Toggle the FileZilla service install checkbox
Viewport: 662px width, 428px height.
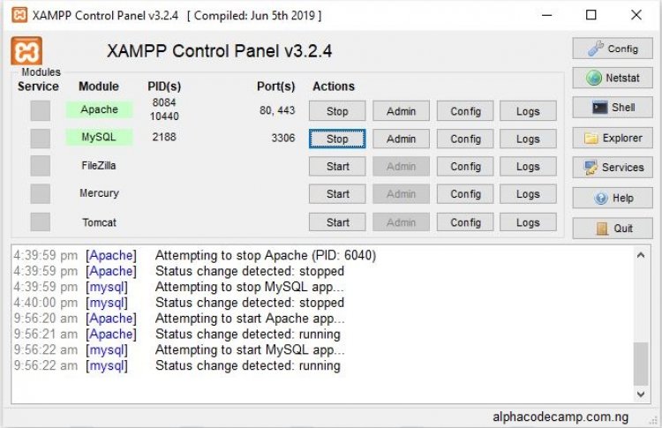40,166
